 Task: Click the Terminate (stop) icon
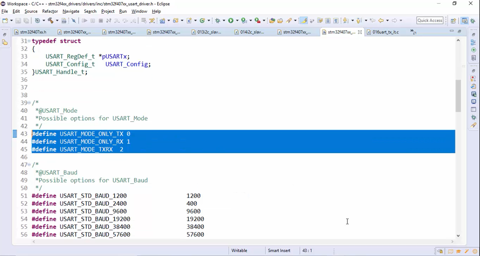pos(101,21)
